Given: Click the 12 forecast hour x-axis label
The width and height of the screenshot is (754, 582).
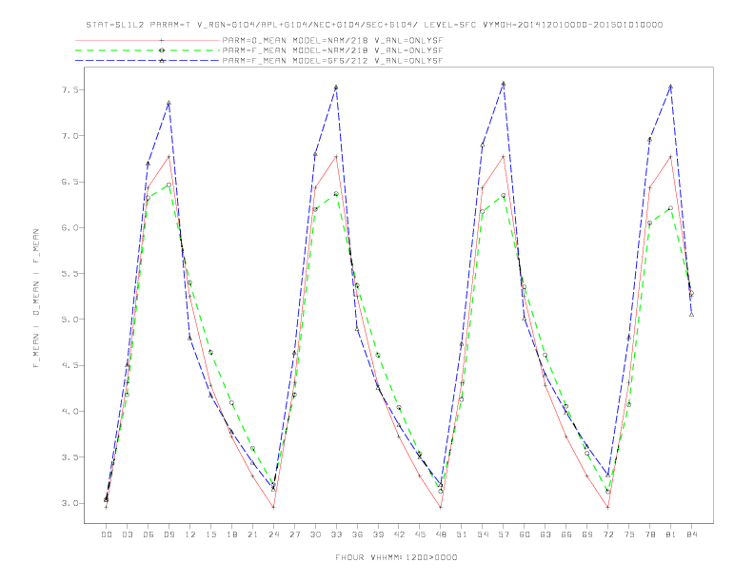Looking at the screenshot, I should pos(190,534).
